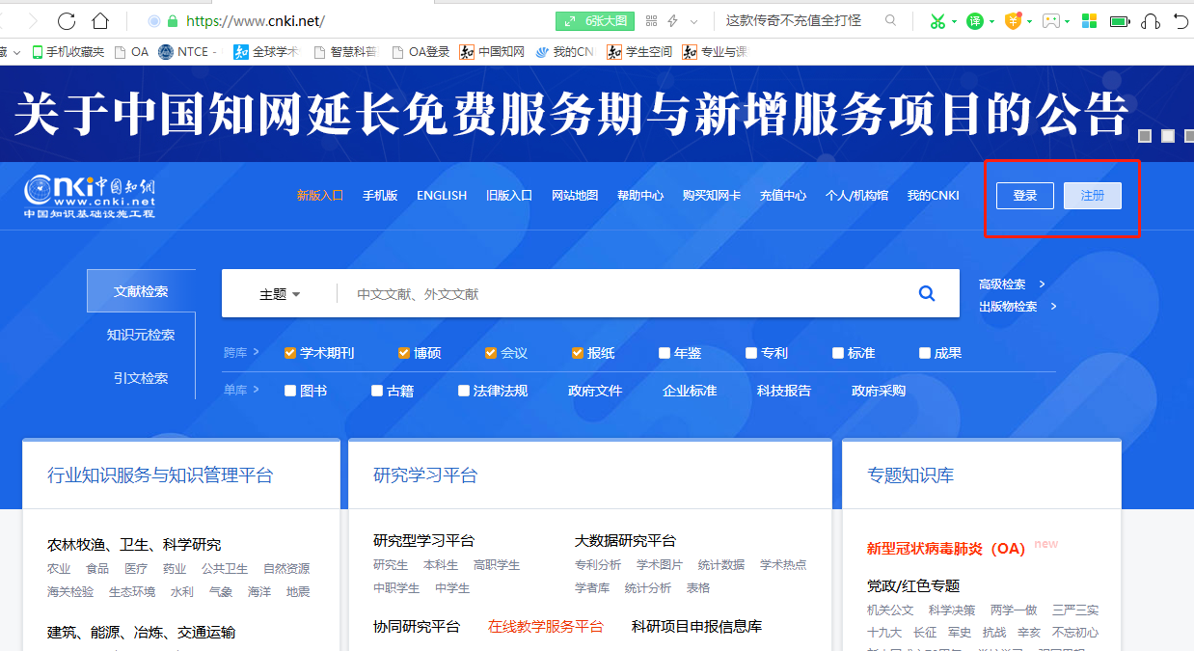Open the yuan shield extension dropdown arrow
Image resolution: width=1194 pixels, height=651 pixels.
pos(1029,21)
